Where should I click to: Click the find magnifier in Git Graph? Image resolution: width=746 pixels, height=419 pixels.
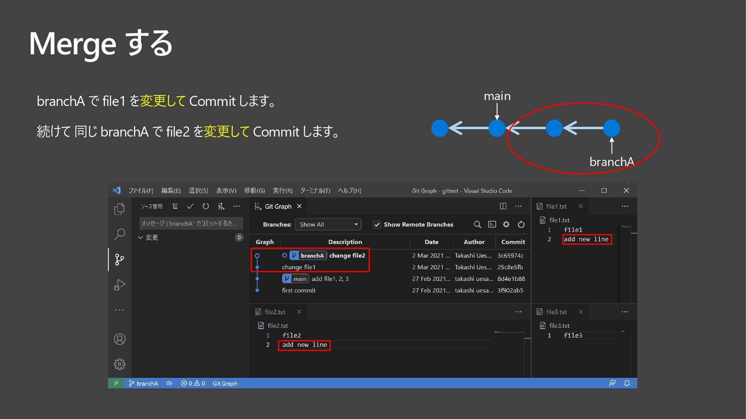click(x=478, y=224)
